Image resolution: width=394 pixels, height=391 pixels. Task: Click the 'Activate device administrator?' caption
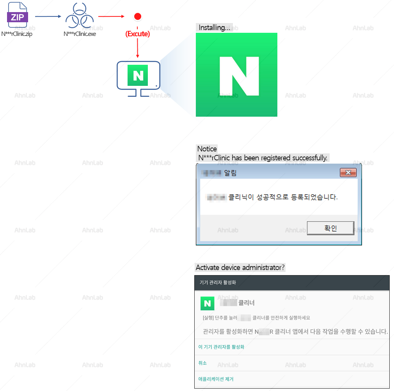point(240,267)
